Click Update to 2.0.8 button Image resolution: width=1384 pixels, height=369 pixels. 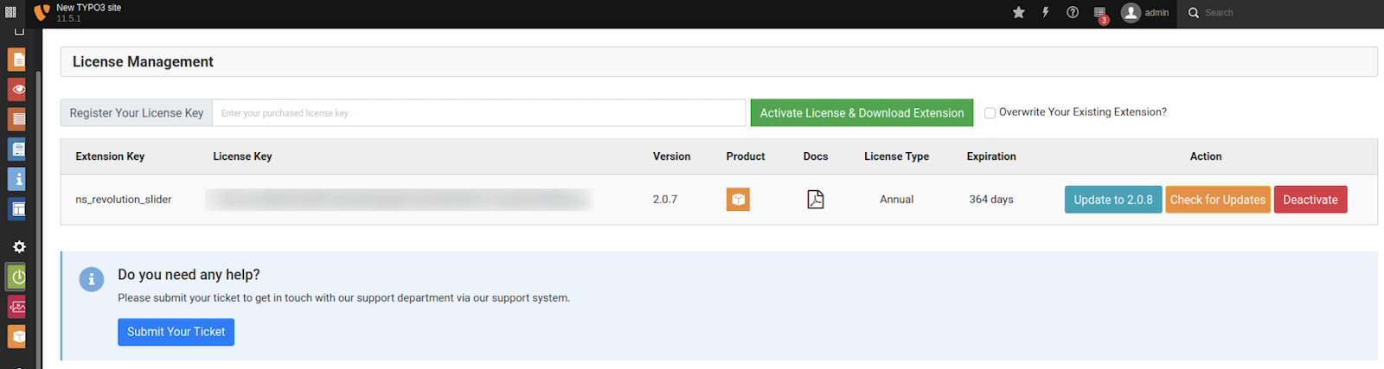coord(1113,200)
